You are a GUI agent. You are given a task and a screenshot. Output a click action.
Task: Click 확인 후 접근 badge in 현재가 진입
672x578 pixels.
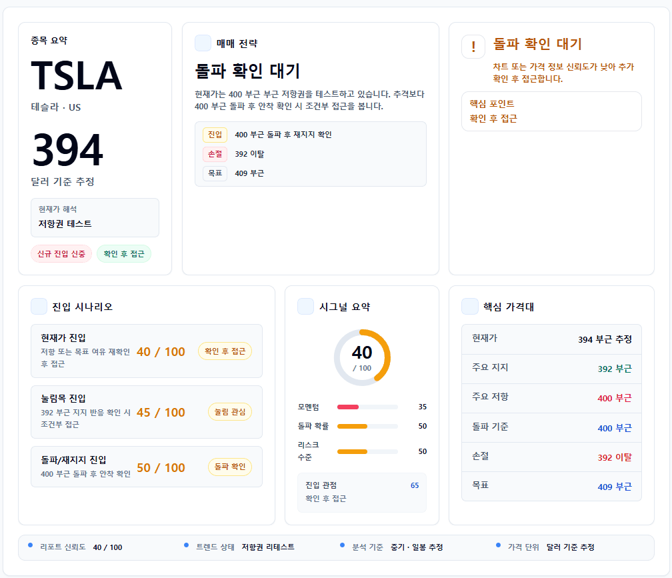[225, 351]
